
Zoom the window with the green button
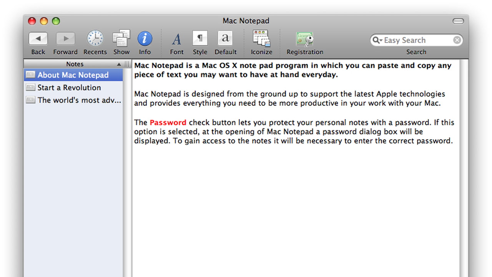(56, 21)
